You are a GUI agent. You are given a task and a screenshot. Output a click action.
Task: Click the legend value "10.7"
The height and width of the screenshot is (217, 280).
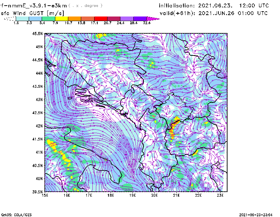68,23
